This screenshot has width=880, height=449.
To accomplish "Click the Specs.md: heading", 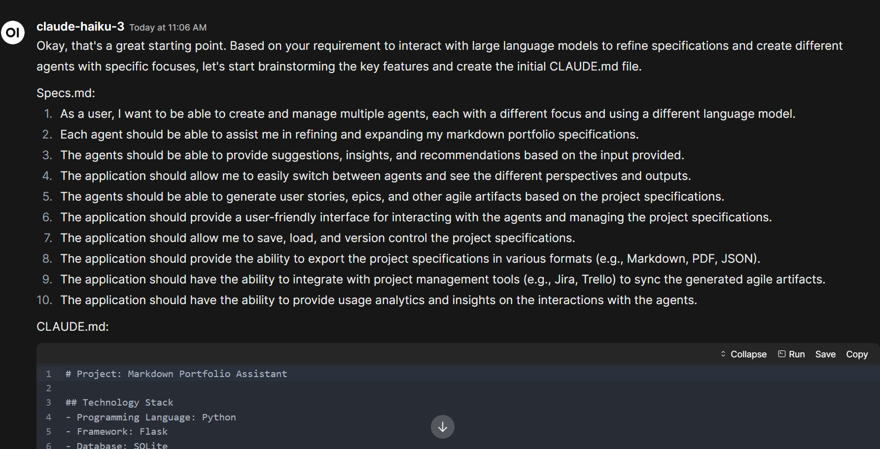I will [x=66, y=93].
